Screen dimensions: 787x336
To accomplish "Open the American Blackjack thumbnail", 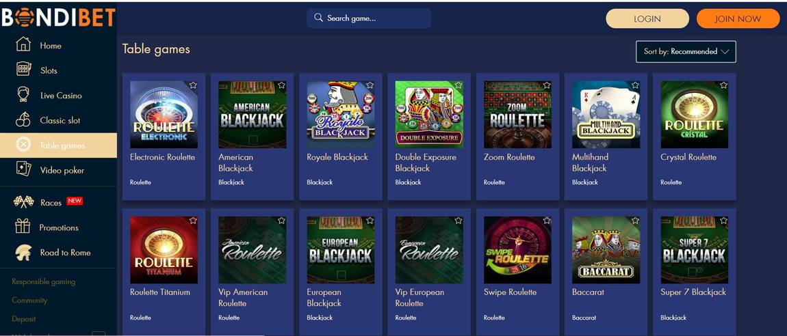I will (252, 115).
